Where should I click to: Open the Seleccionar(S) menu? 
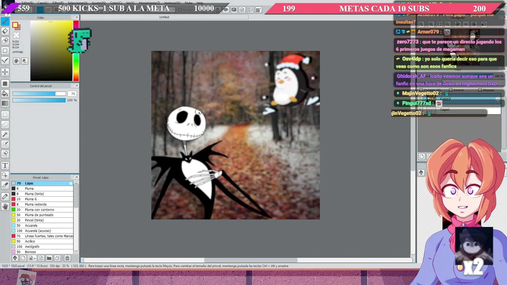[77, 3]
